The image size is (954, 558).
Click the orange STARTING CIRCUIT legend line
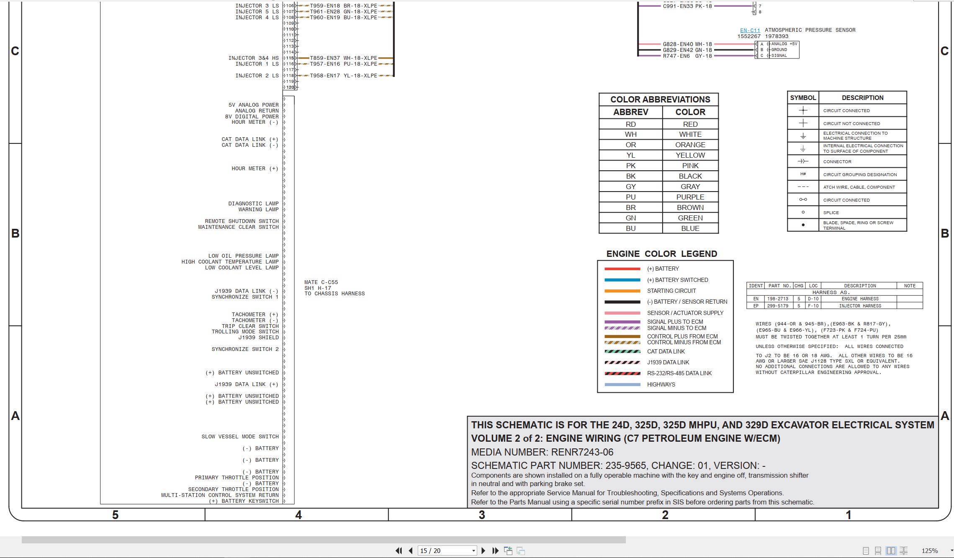[622, 291]
